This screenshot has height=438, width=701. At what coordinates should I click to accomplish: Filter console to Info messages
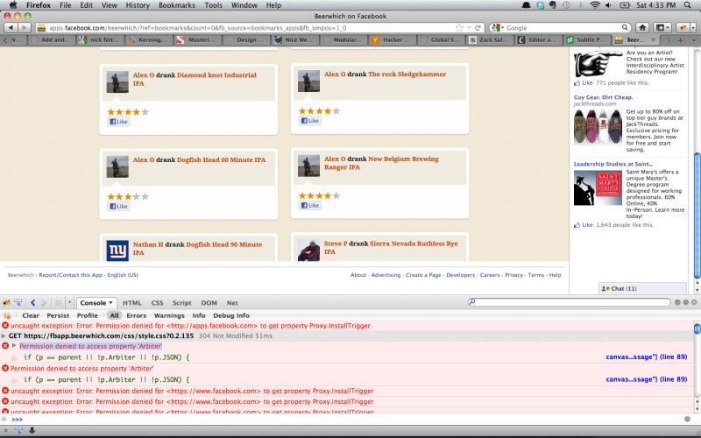[199, 315]
